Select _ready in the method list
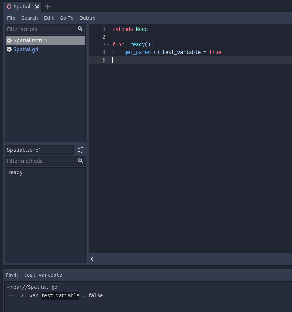 pyautogui.click(x=14, y=172)
